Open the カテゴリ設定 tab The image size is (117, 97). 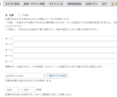click(12, 4)
